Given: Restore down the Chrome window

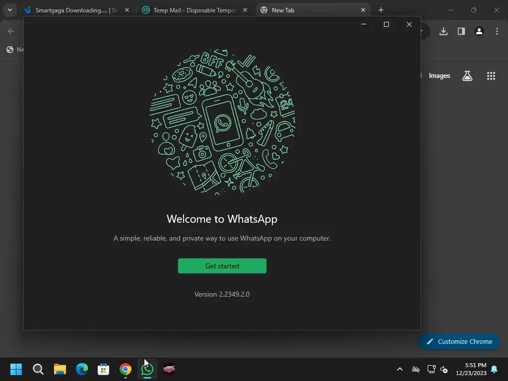Looking at the screenshot, I should coord(474,10).
